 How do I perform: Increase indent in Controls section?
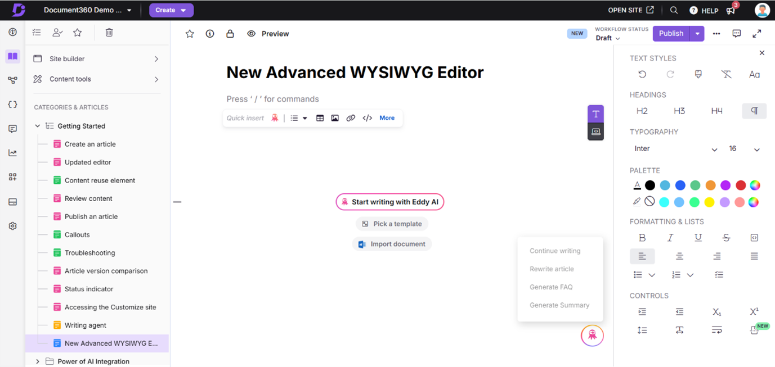(642, 312)
